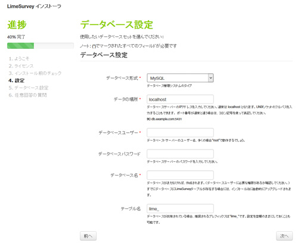Click the 40% 完了 status text

pyautogui.click(x=16, y=37)
